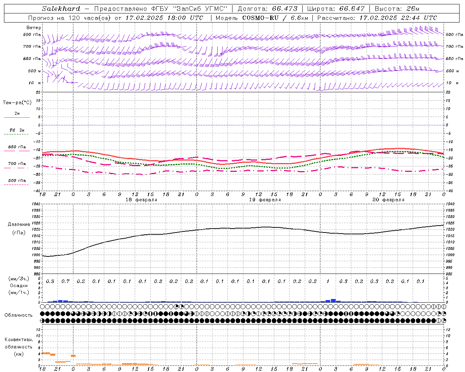Image resolution: width=465 pixels, height=372 pixels.
Task: Click the 3-hour precipitation value '1'
Action: [328, 282]
